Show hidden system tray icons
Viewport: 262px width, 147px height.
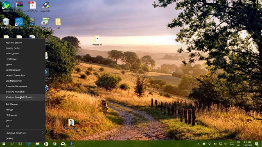(x=199, y=144)
